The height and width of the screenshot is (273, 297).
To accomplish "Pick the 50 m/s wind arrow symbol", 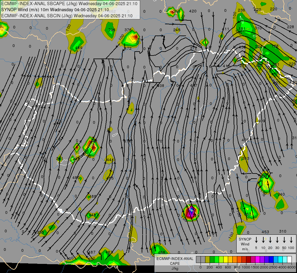I will pyautogui.click(x=284, y=240).
